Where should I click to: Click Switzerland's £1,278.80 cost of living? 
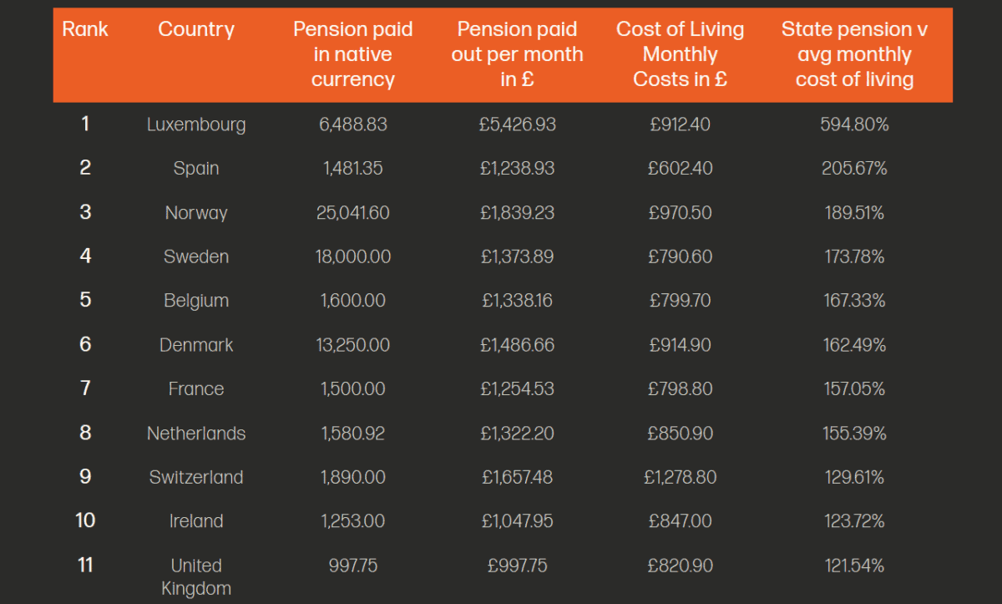pyautogui.click(x=680, y=478)
